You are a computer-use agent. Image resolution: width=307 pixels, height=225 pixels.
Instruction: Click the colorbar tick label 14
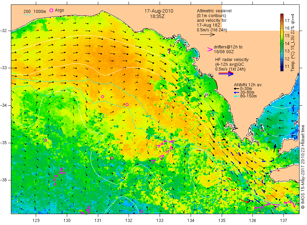point(287,43)
